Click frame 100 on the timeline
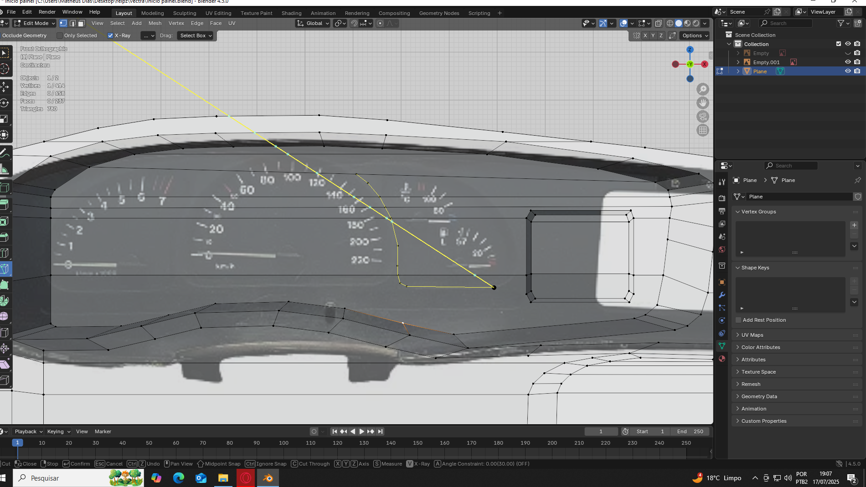The width and height of the screenshot is (866, 487). click(284, 443)
